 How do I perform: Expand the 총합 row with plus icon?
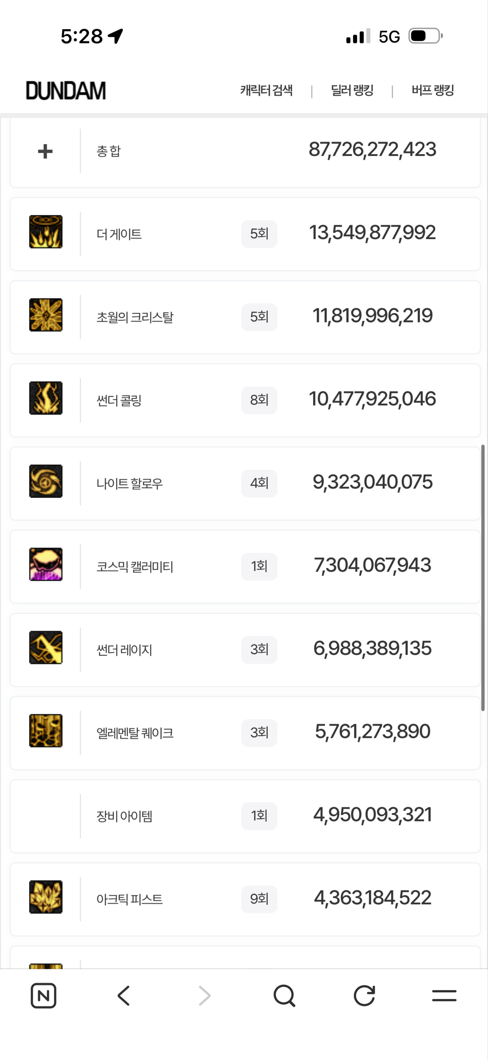point(45,151)
